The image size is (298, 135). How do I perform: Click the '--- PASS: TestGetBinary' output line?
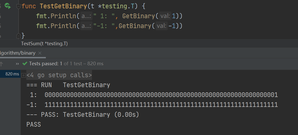click(x=83, y=115)
